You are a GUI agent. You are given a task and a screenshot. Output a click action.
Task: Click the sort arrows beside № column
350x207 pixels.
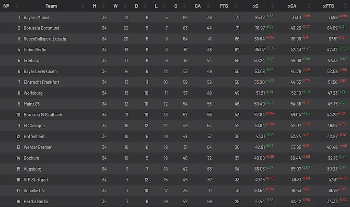(17, 6)
